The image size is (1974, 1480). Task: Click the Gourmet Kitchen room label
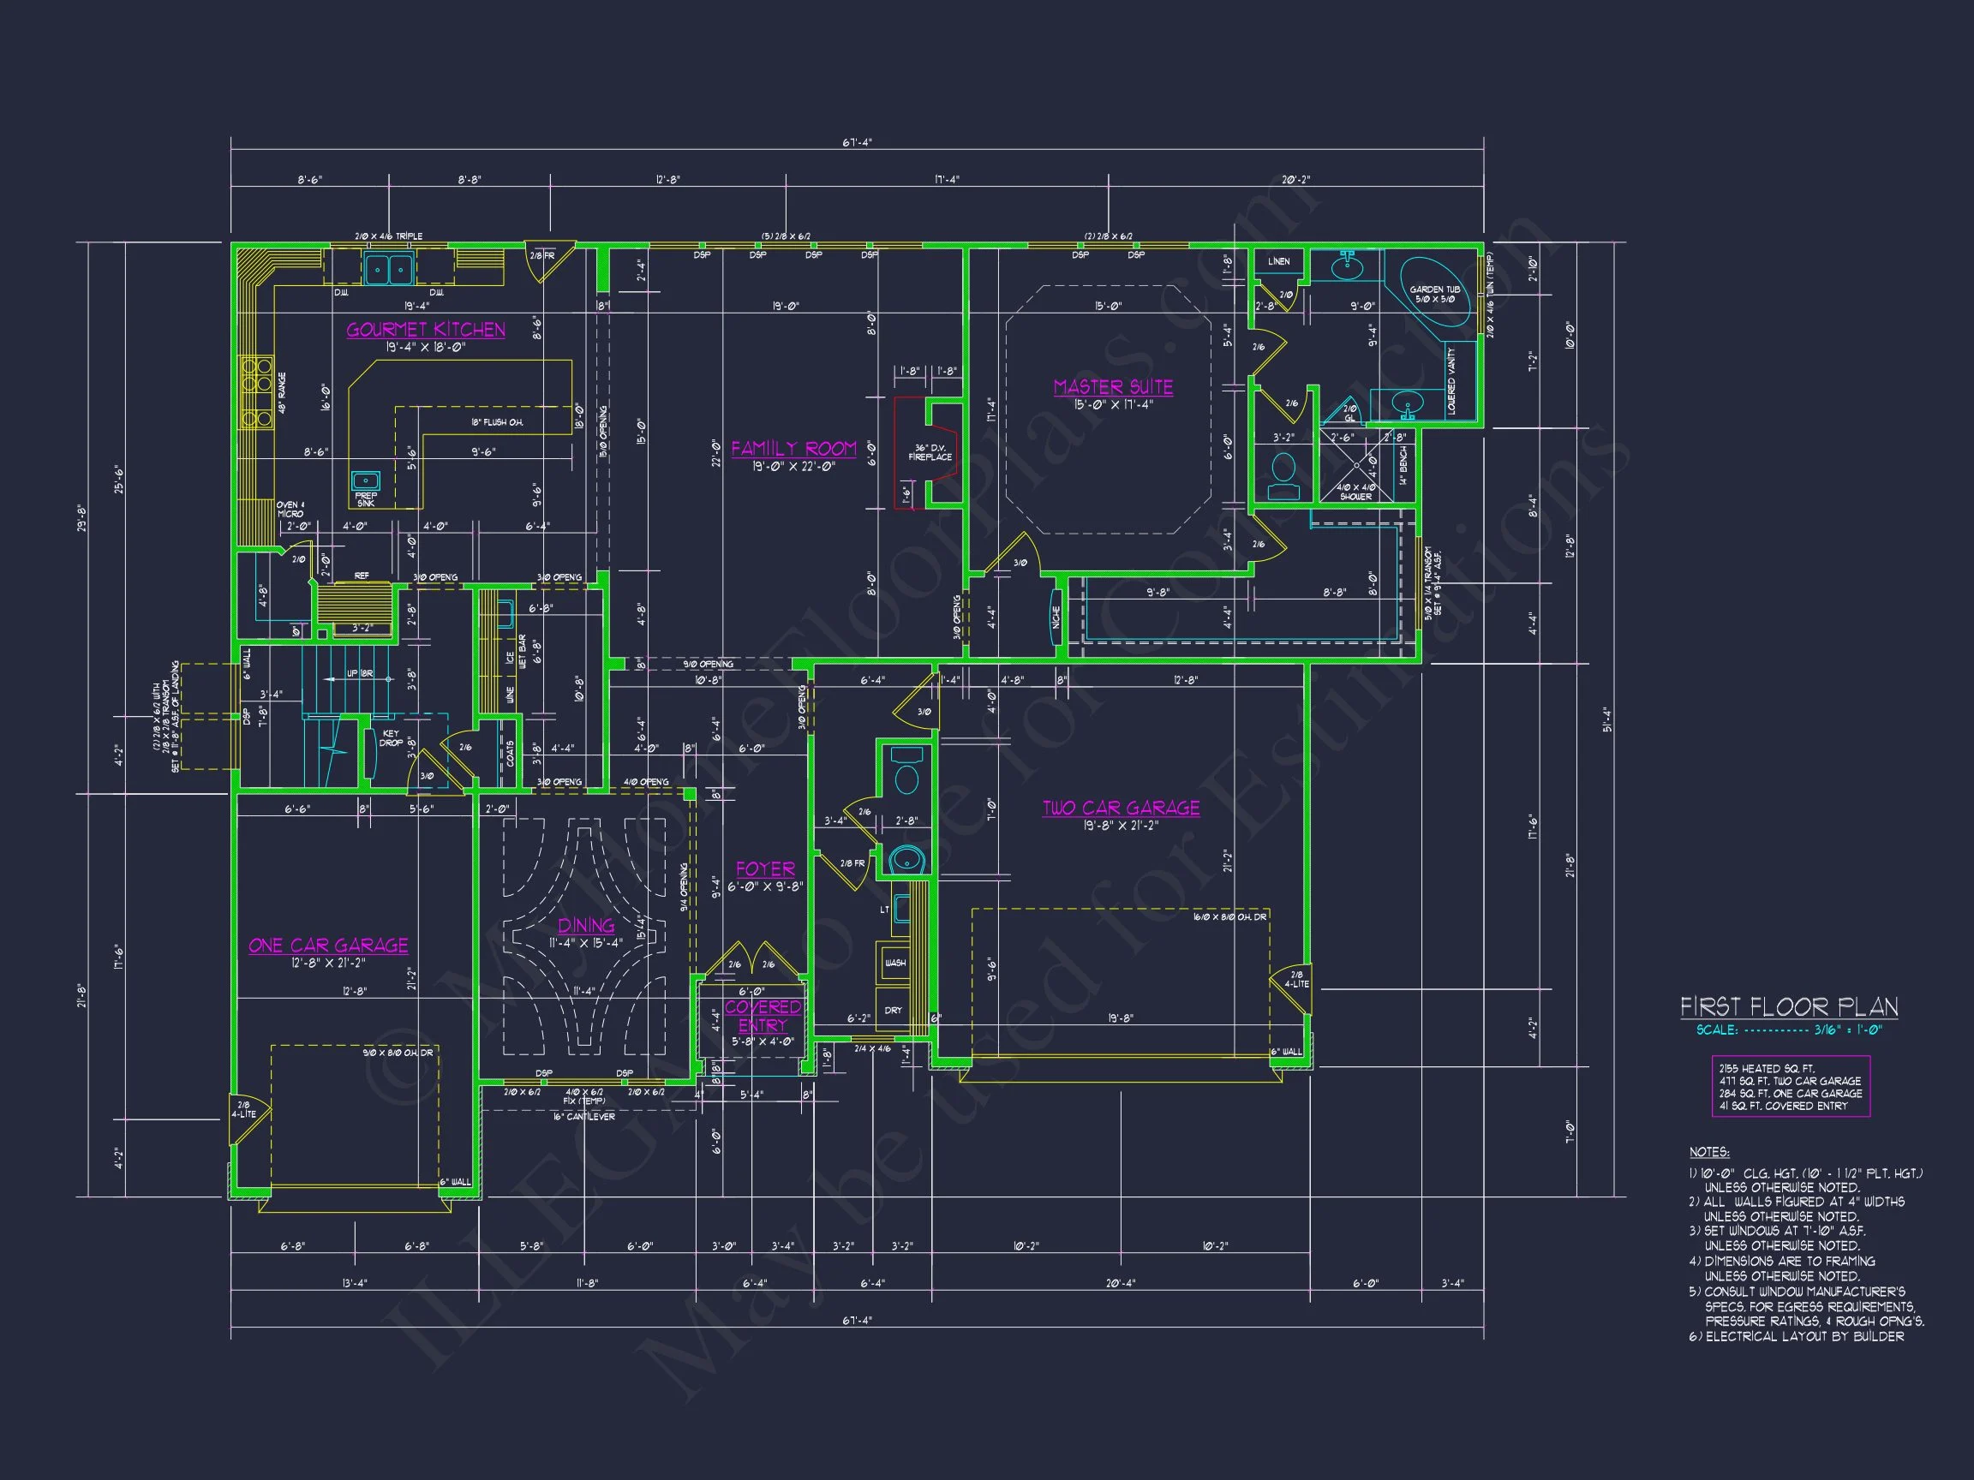click(426, 330)
